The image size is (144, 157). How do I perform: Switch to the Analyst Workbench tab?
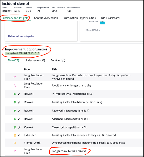(46, 18)
